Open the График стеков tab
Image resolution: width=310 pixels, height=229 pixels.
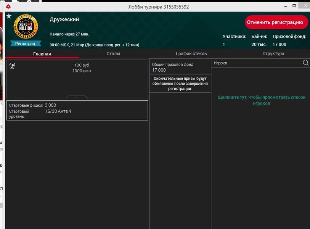click(191, 54)
